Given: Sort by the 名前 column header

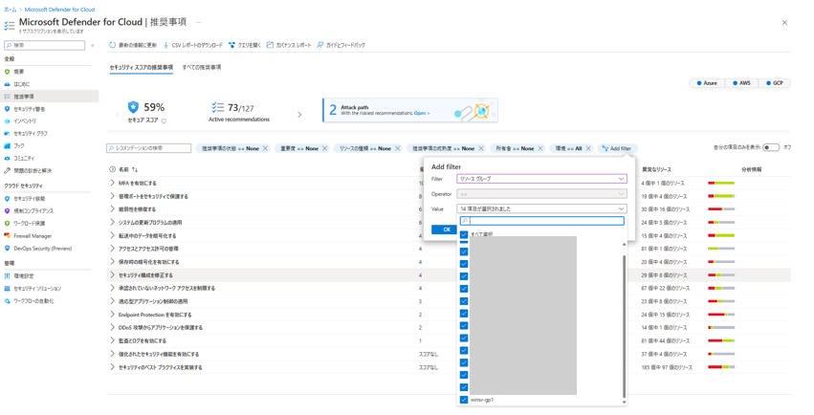Looking at the screenshot, I should tap(128, 169).
